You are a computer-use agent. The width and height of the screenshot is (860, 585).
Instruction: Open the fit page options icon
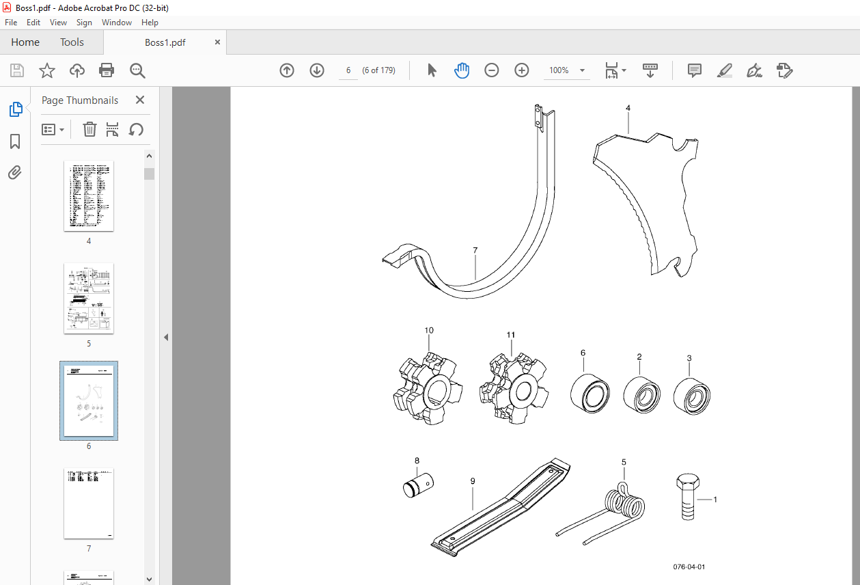click(615, 70)
